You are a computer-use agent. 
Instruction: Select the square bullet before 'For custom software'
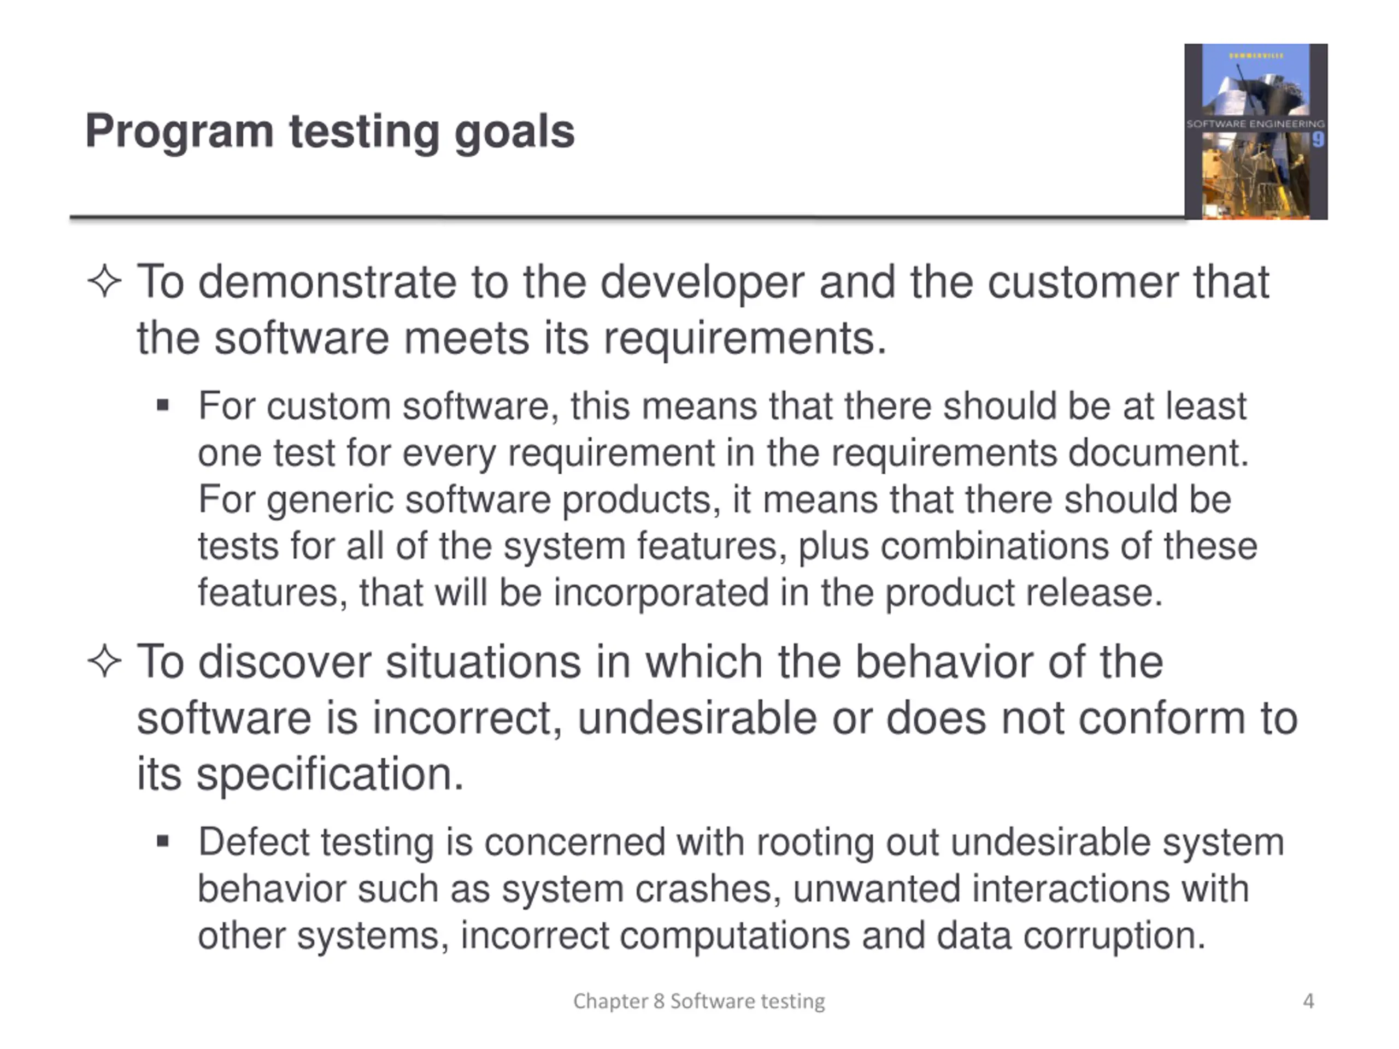click(x=162, y=405)
